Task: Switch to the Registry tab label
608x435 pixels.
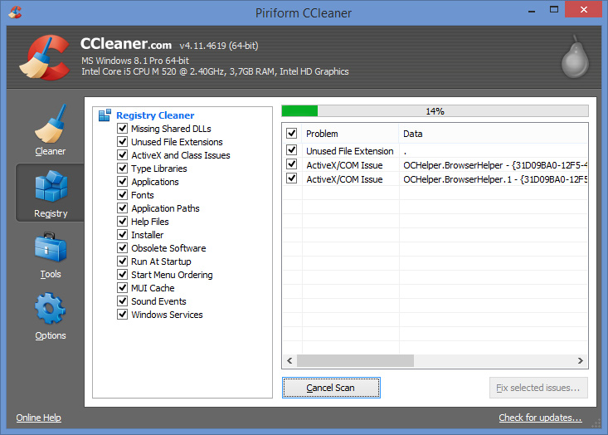Action: coord(51,213)
